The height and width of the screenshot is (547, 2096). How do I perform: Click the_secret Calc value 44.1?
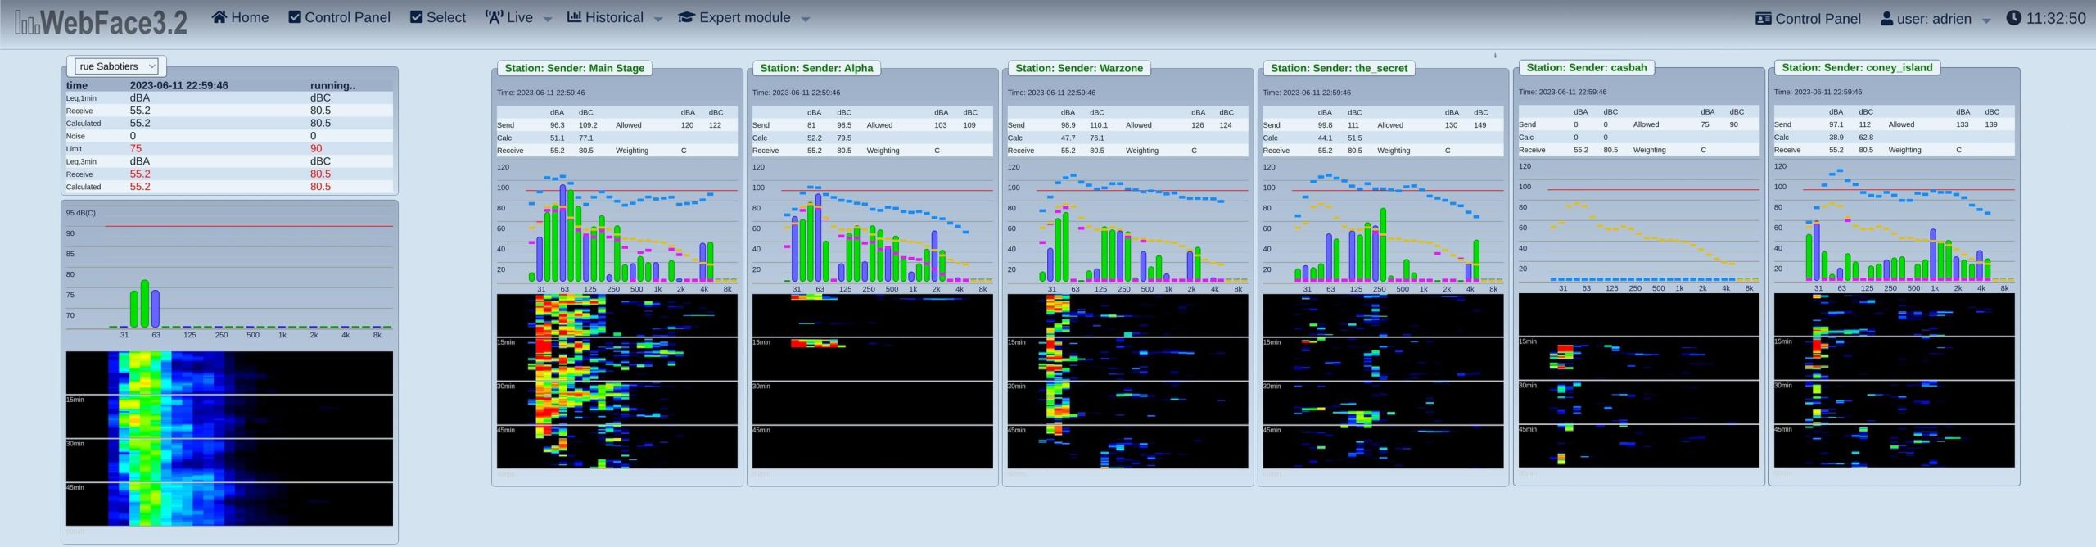coord(1325,138)
